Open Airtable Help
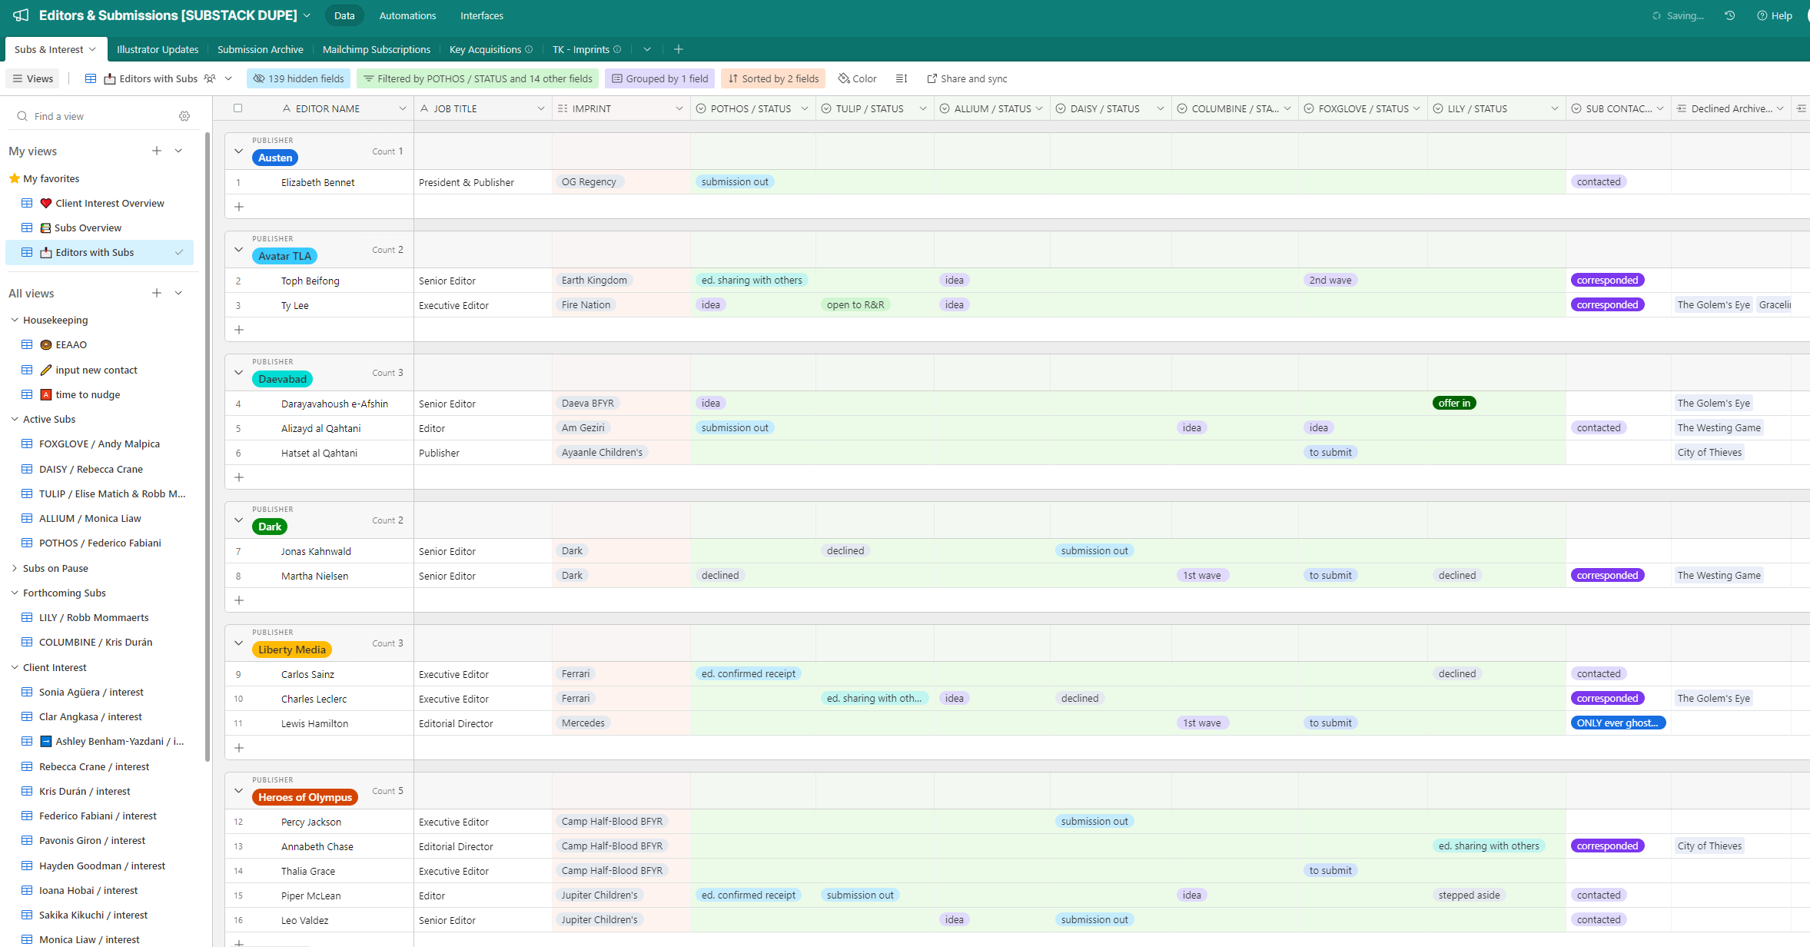Image resolution: width=1810 pixels, height=947 pixels. click(1774, 15)
